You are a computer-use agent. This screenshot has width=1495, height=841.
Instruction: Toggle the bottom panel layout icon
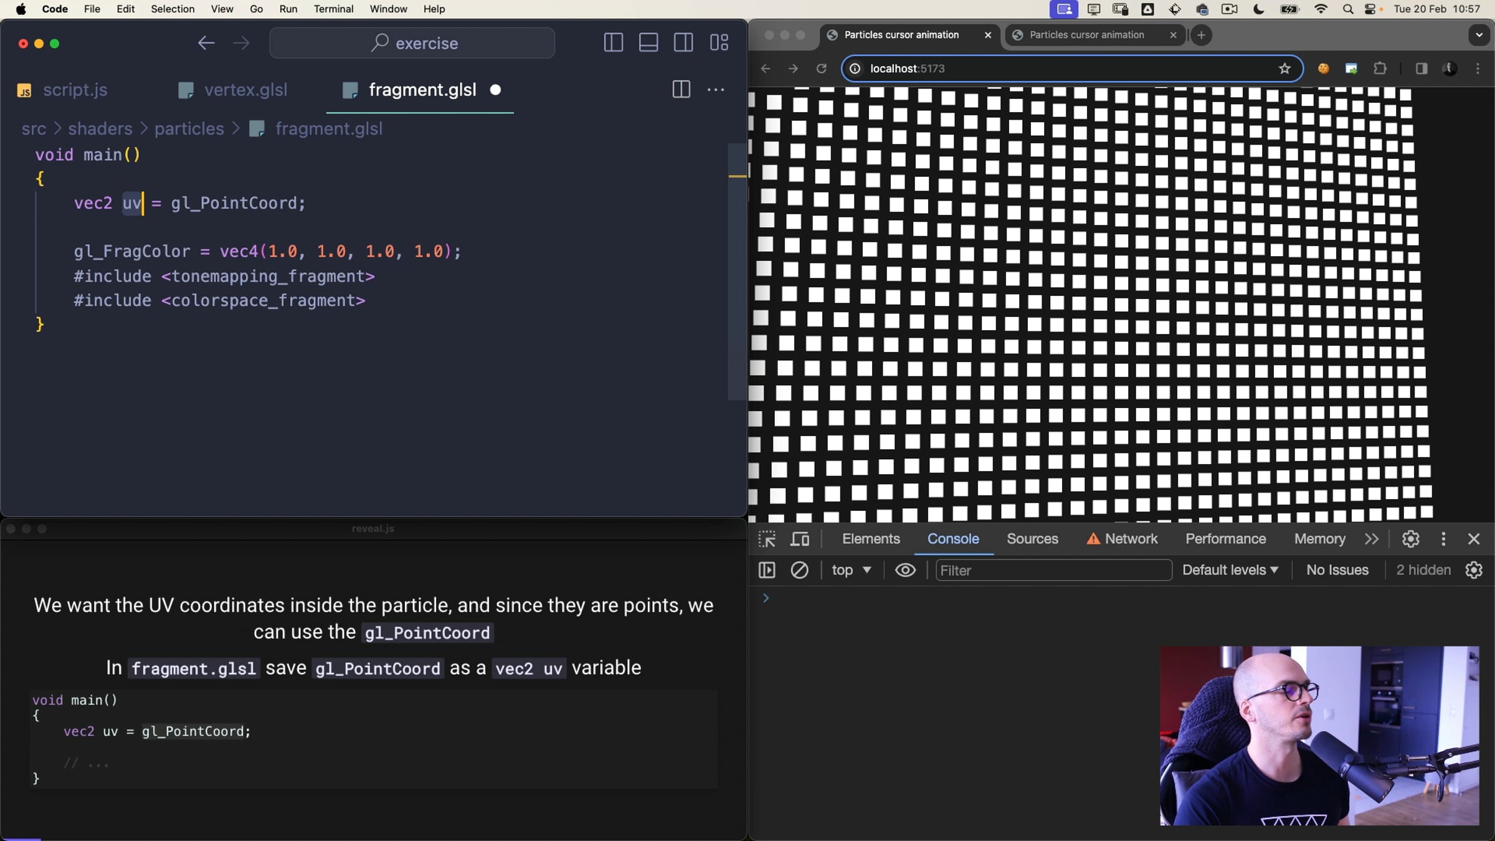click(x=648, y=43)
